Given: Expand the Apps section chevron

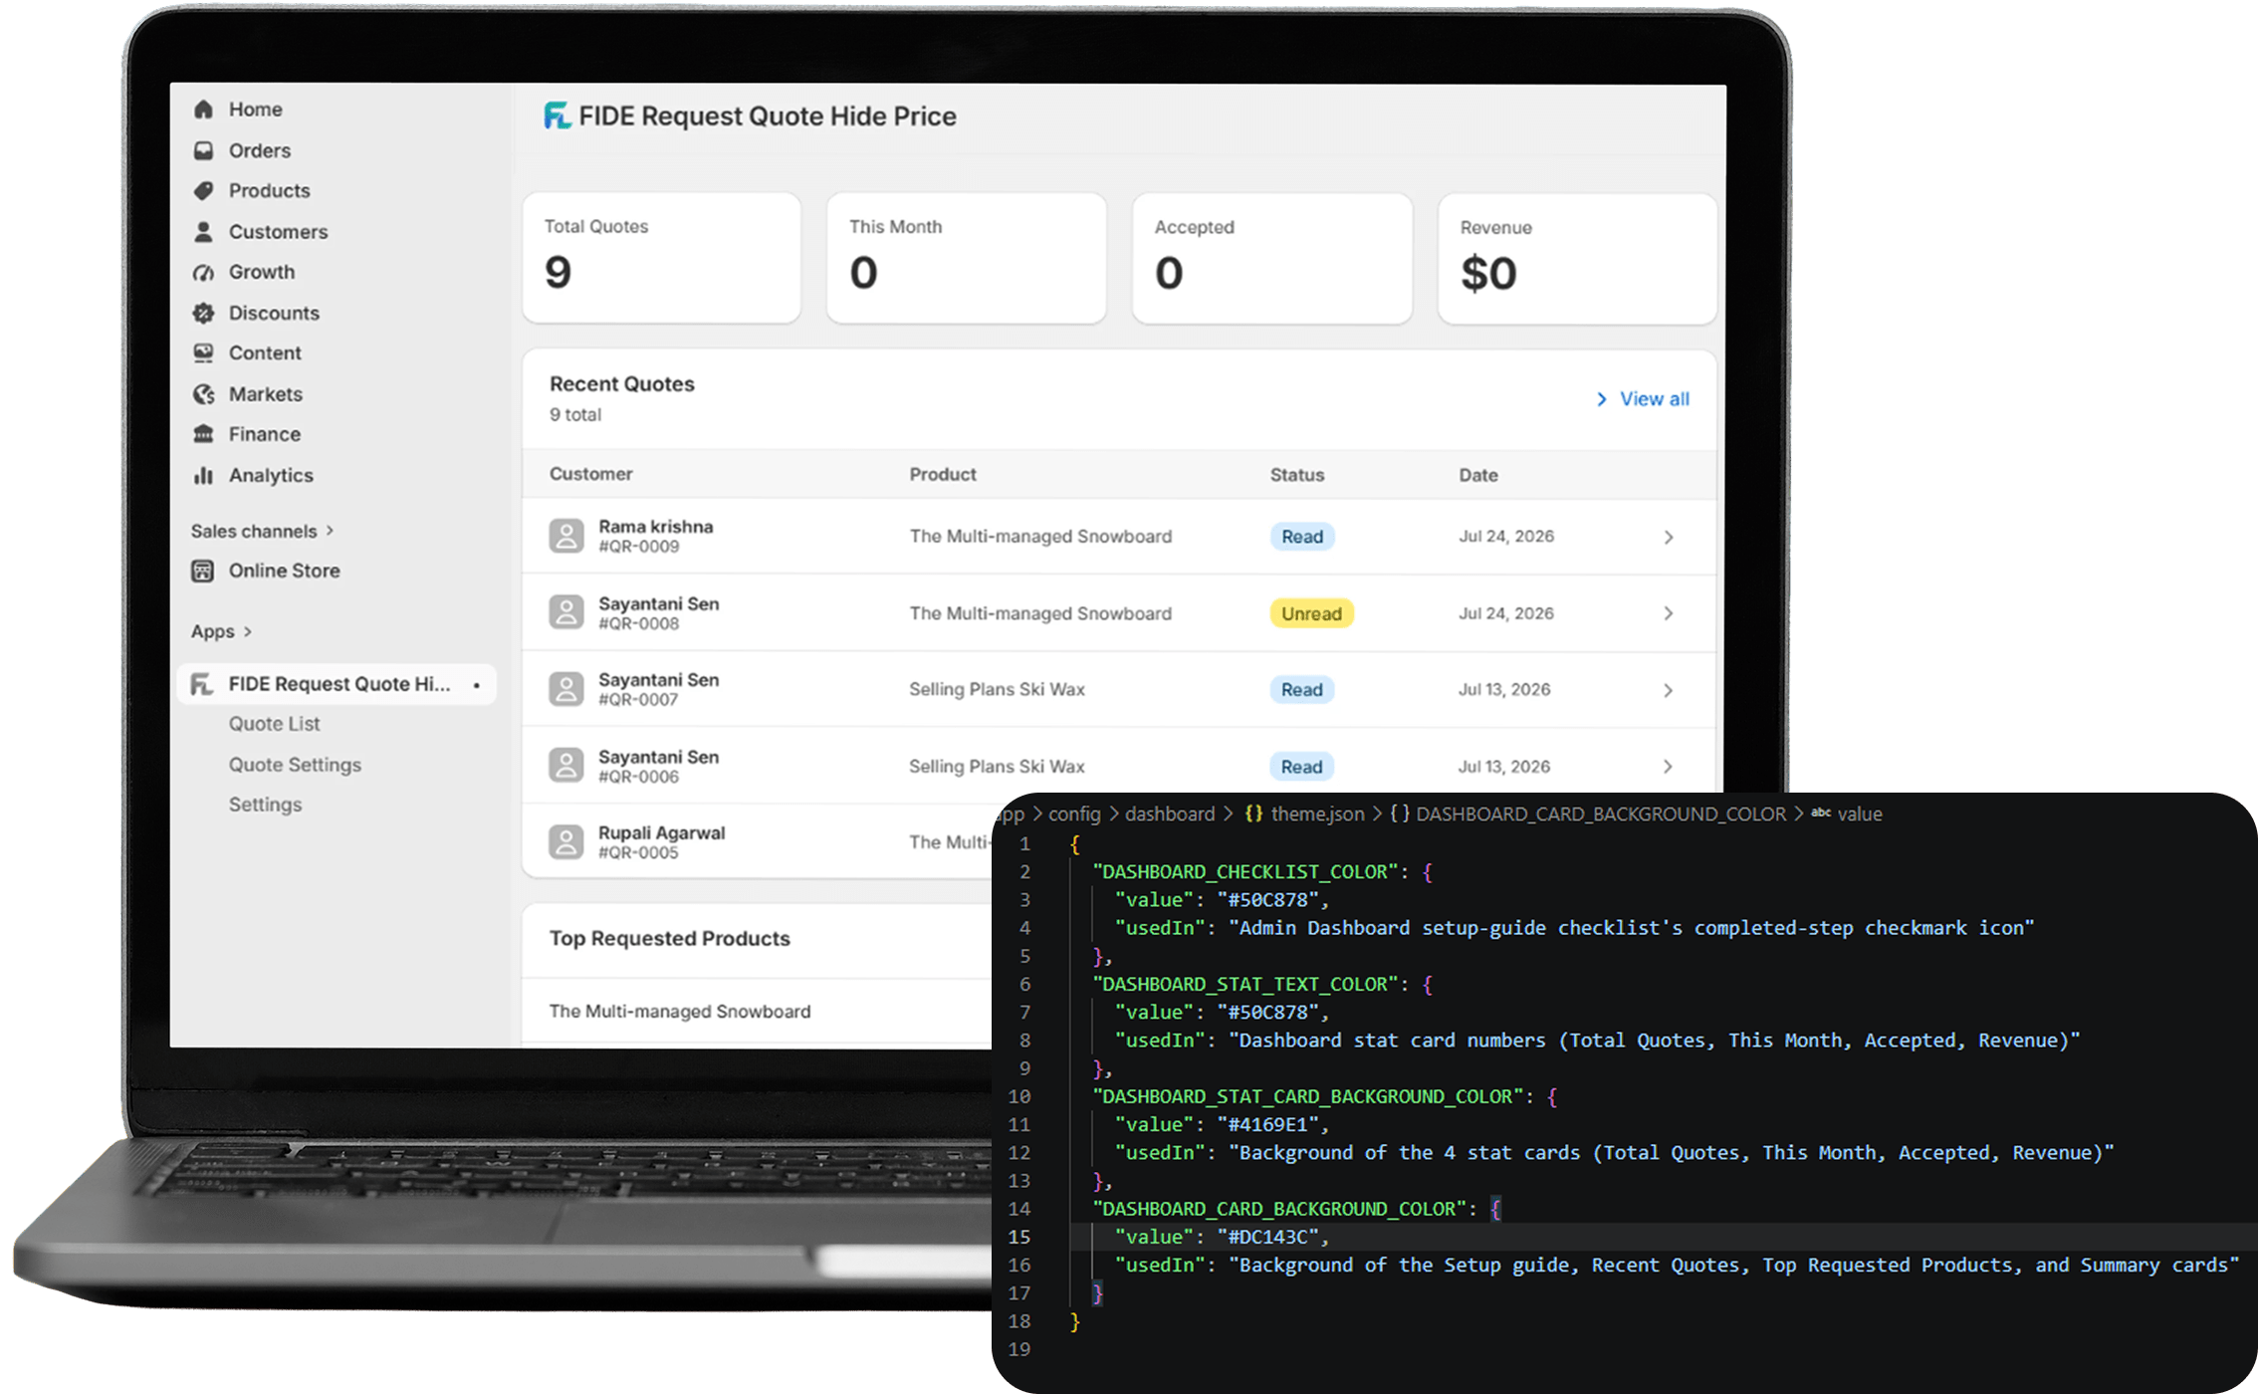Looking at the screenshot, I should point(248,631).
